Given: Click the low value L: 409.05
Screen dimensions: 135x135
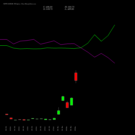Looking at the screenshot, I should click(69, 9).
